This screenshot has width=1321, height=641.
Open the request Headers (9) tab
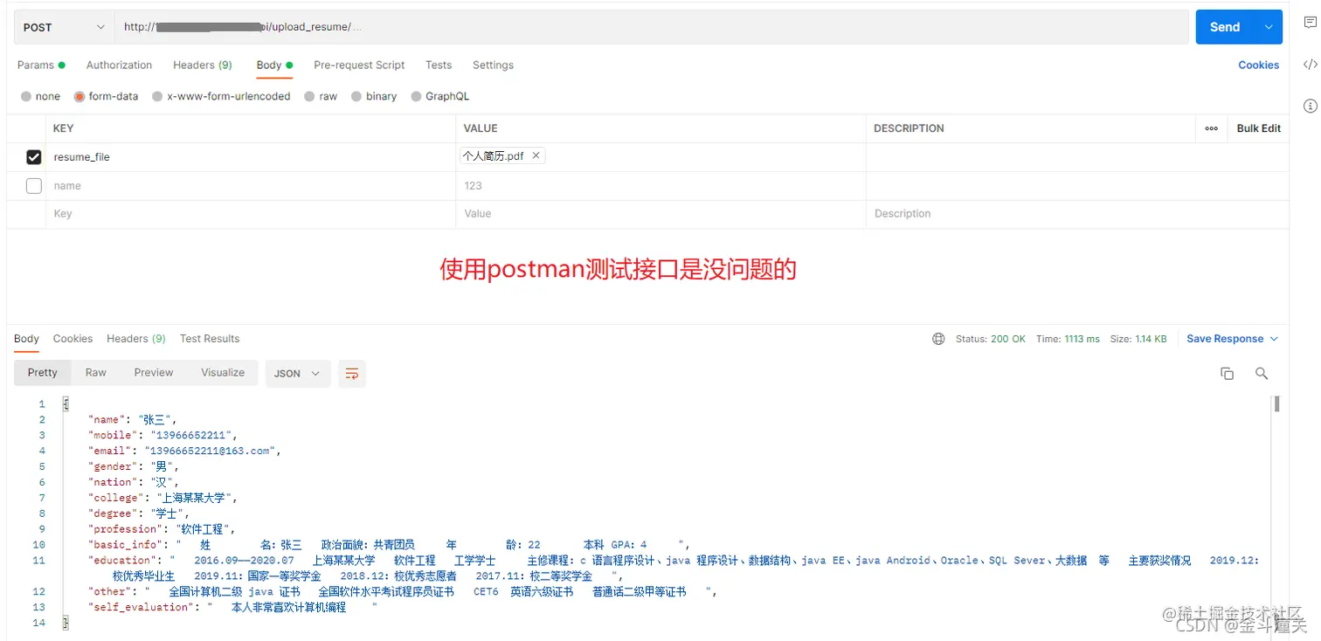pyautogui.click(x=203, y=65)
